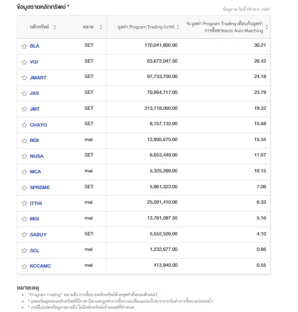Click the หลักทรัพย์ column header label
Viewport: 298px width, 312px height.
pos(39,27)
